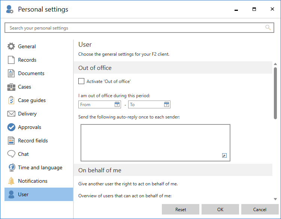281x219 pixels.
Task: Switch to Time and language settings
Action: point(40,168)
